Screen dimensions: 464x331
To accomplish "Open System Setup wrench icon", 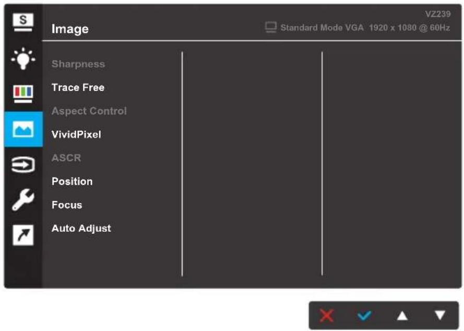I will click(x=23, y=200).
